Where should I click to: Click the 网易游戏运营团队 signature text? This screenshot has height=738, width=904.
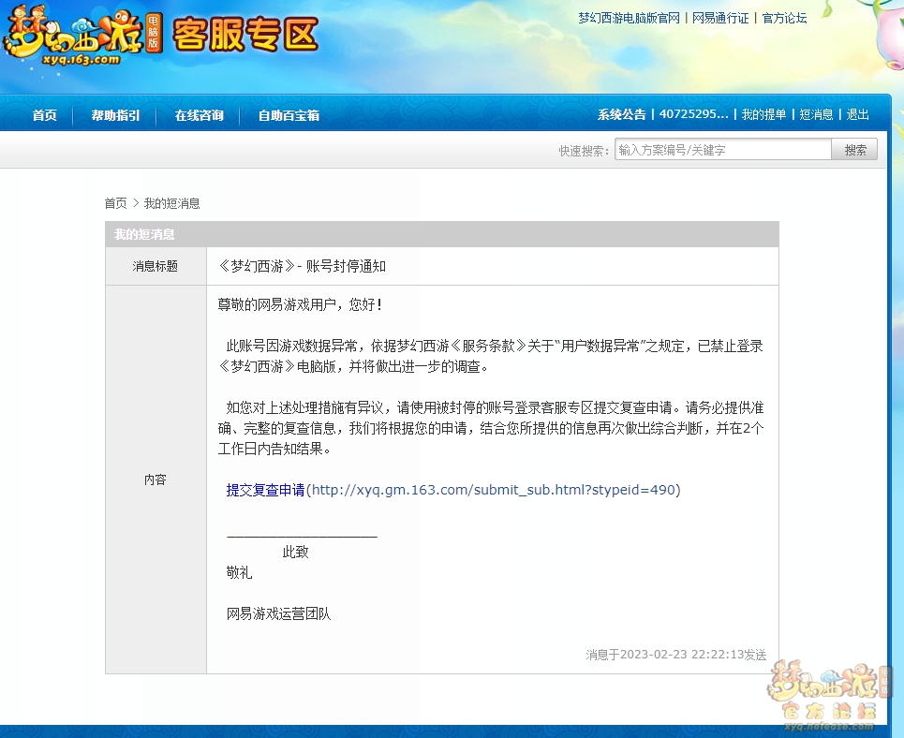(x=278, y=613)
